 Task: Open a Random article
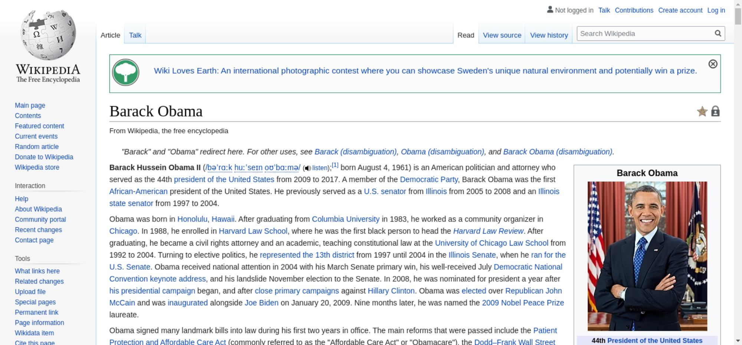coord(37,147)
